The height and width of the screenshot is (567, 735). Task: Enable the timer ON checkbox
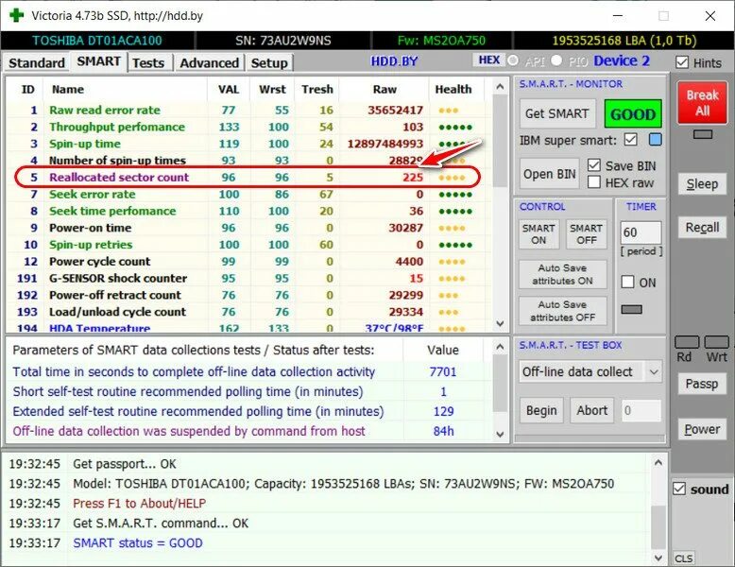point(627,283)
